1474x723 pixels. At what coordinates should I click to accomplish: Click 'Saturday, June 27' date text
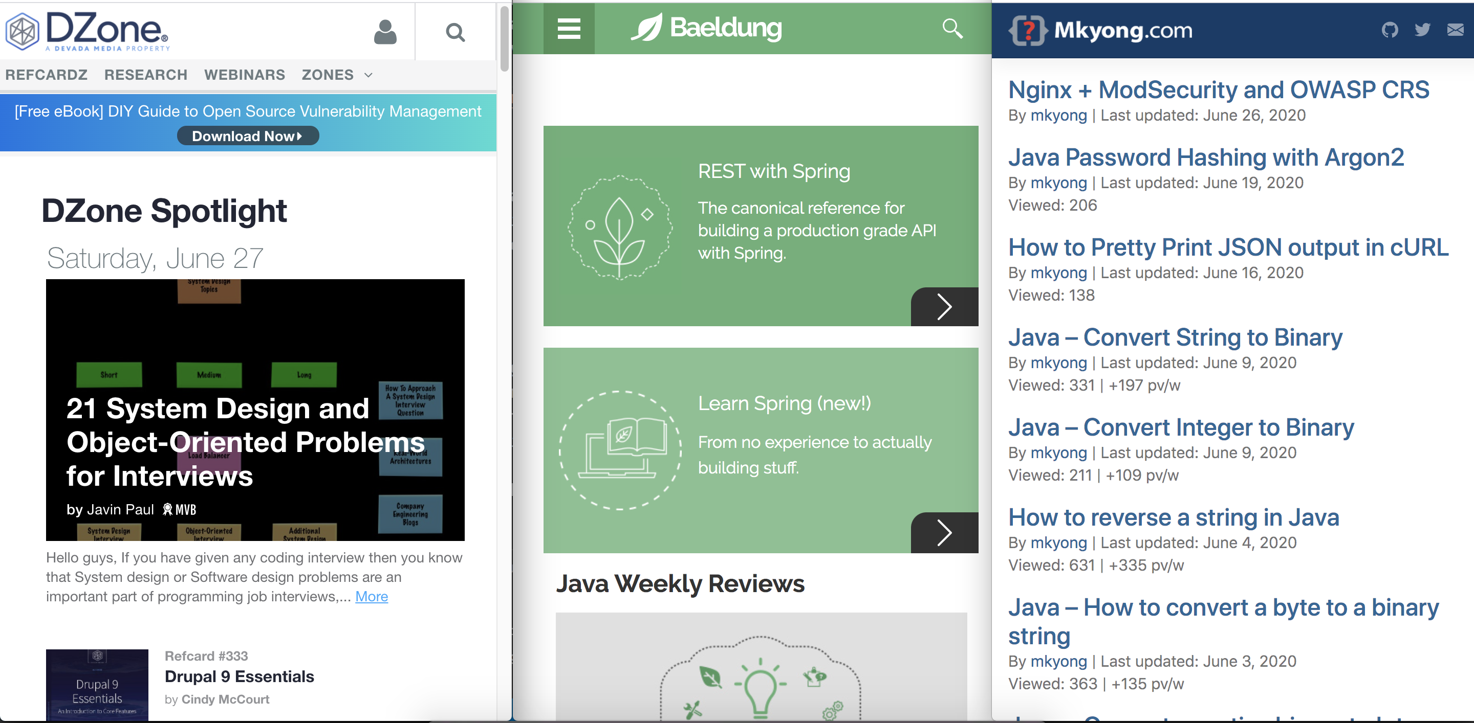pyautogui.click(x=155, y=258)
